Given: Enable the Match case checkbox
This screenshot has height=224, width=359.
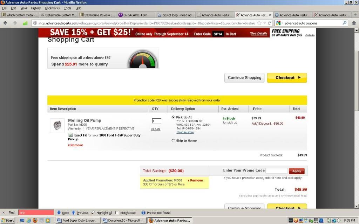Looking at the screenshot, I should (117, 212).
